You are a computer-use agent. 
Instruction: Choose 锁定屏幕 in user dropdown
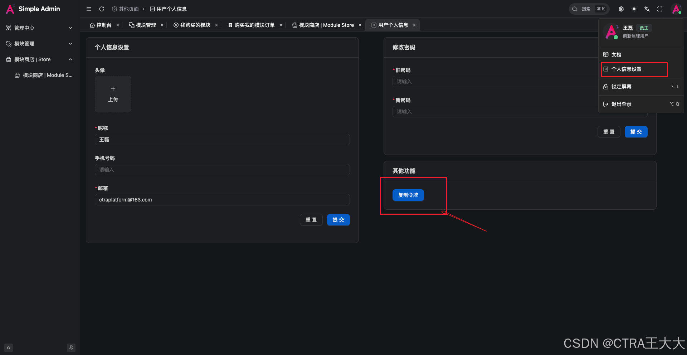(641, 87)
